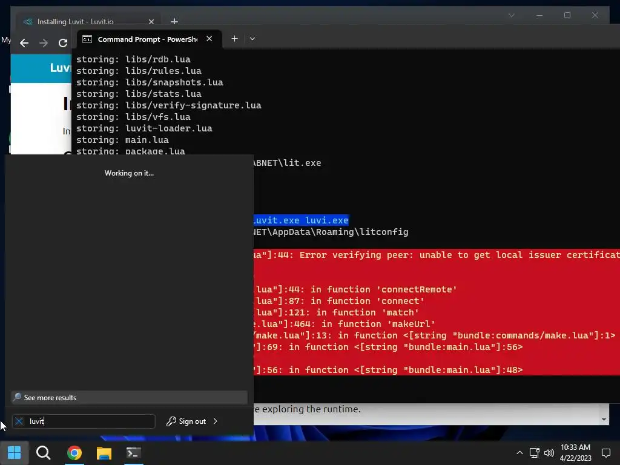Open the terminal profile dropdown arrow
Image resolution: width=620 pixels, height=465 pixels.
click(252, 39)
